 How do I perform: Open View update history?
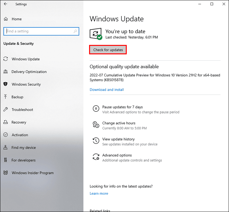tap(118, 139)
